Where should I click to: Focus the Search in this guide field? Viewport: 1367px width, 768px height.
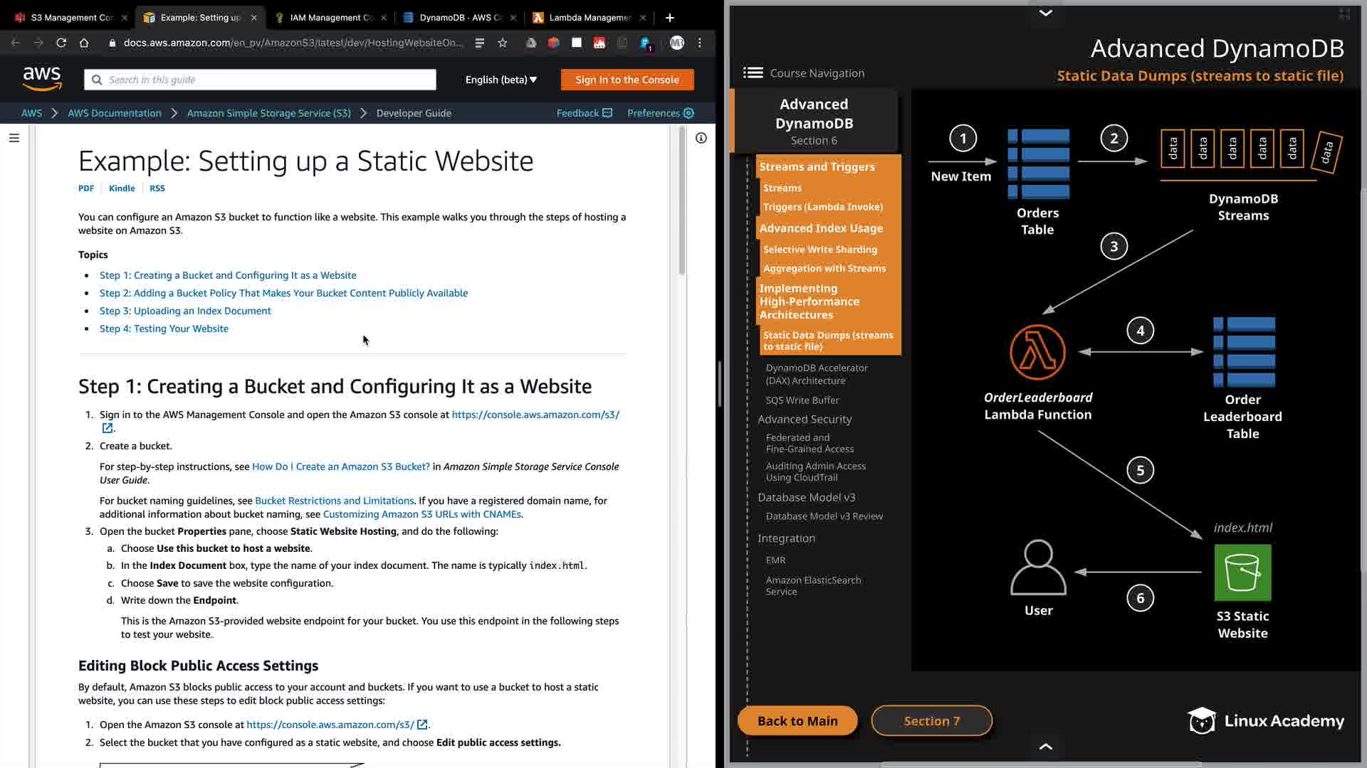tap(260, 80)
